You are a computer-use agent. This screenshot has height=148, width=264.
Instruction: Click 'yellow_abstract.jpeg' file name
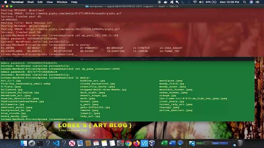[x=176, y=111]
